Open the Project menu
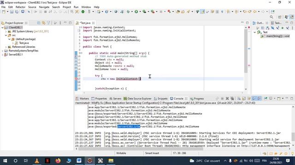The image size is (295, 165). [x=67, y=7]
